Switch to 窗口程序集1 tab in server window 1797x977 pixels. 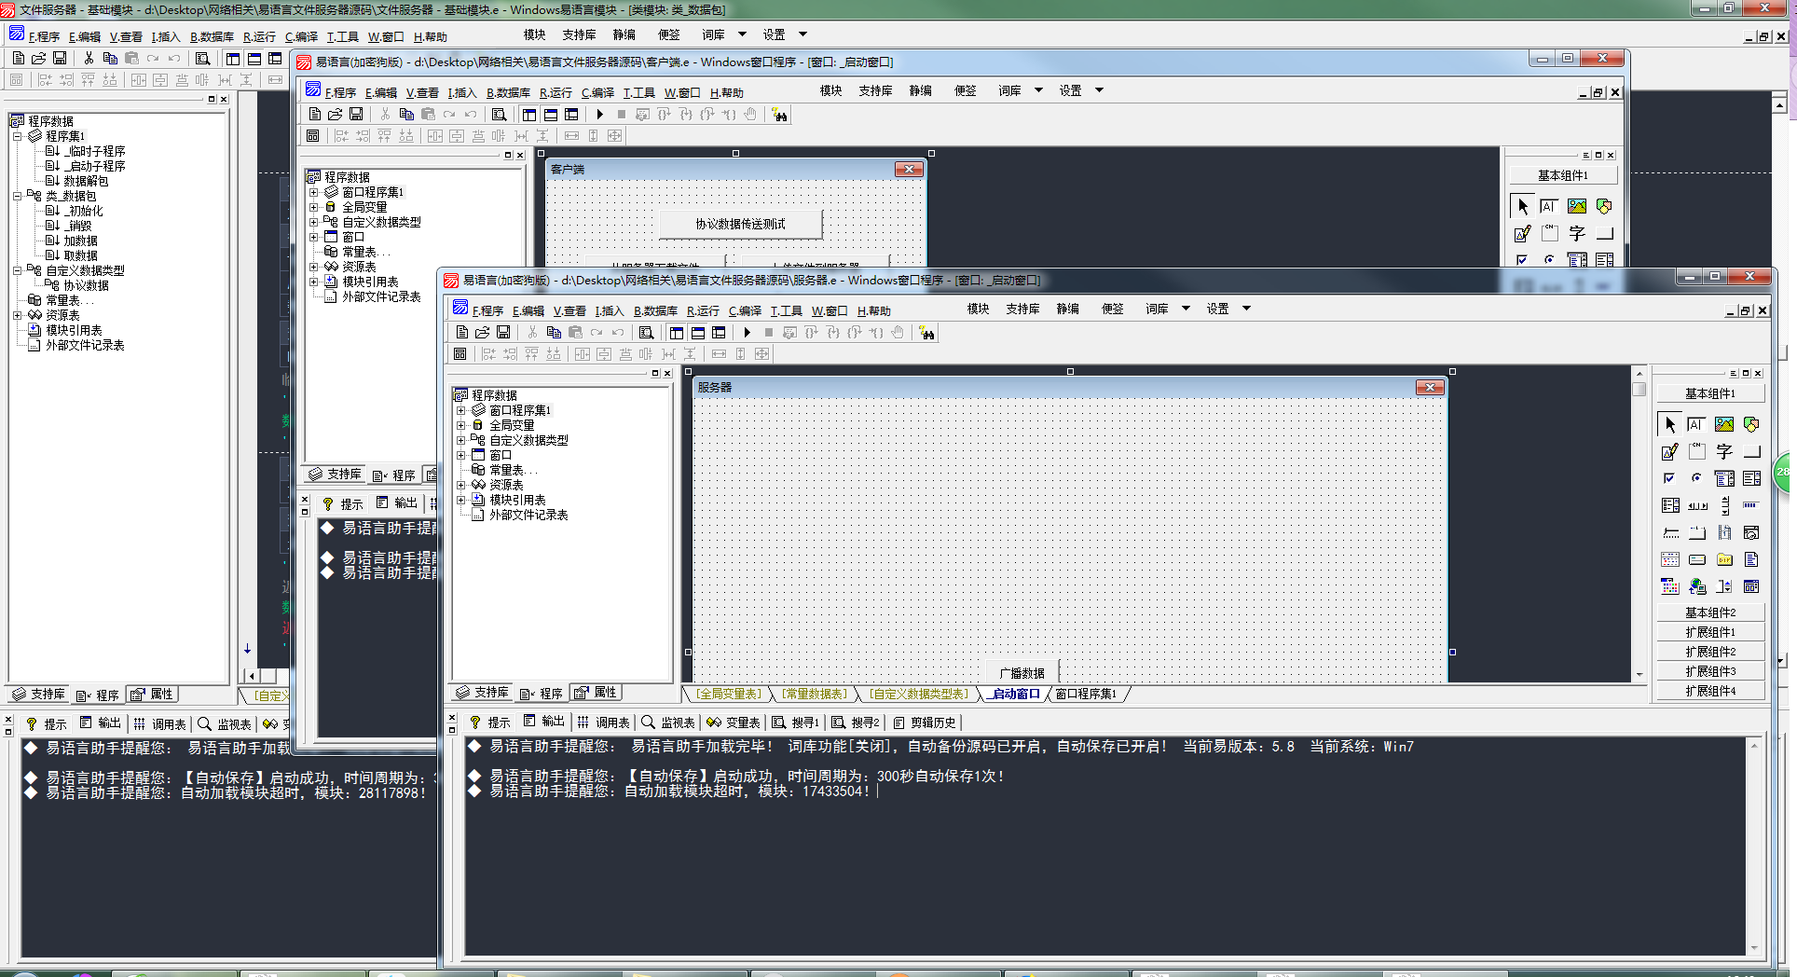pos(1086,694)
